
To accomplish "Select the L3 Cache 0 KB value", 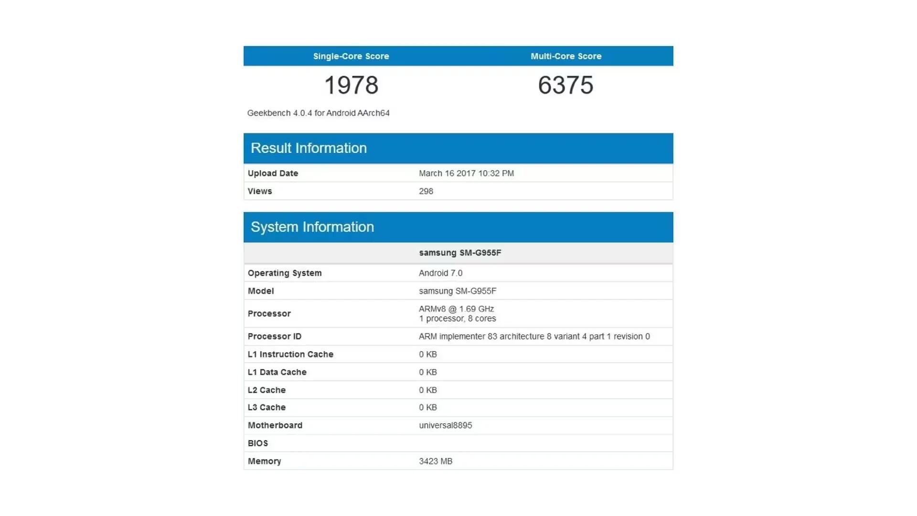I will point(427,408).
